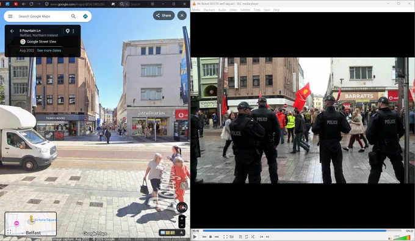This screenshot has height=241, width=415.
Task: Expand the minimap with the corner icon
Action: pos(9,232)
